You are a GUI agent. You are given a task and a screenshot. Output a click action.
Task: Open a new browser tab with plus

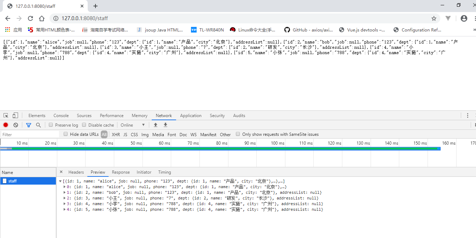(x=95, y=6)
